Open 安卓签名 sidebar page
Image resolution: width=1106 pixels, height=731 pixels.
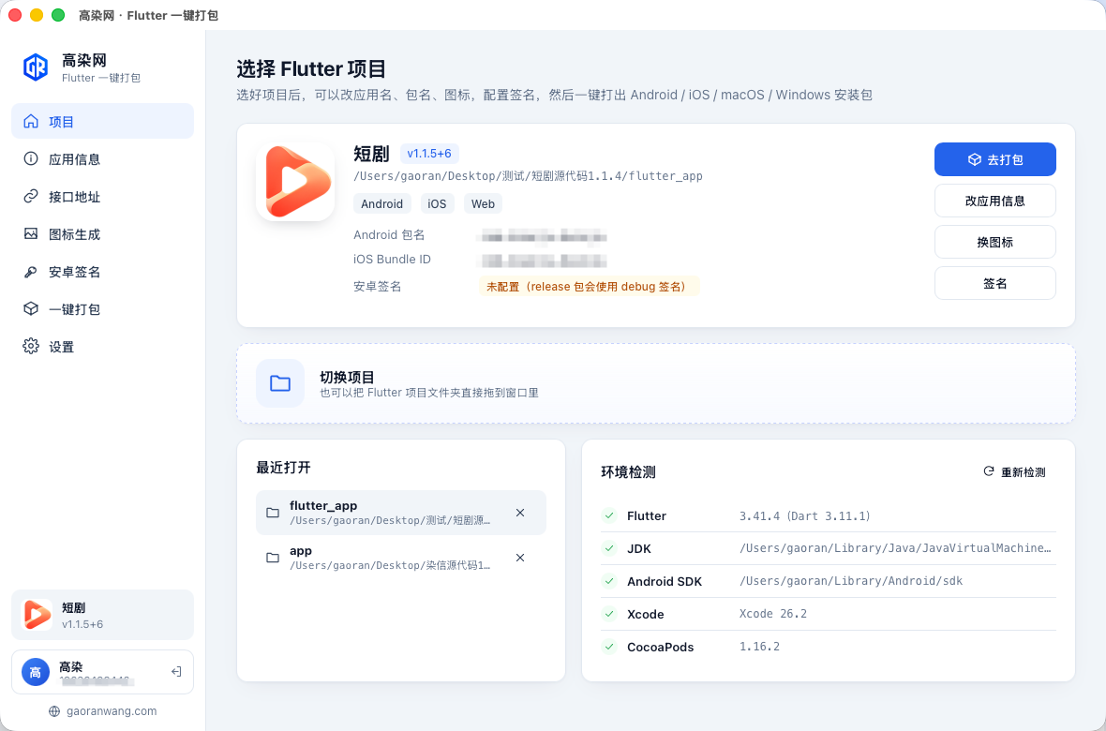[x=102, y=272]
